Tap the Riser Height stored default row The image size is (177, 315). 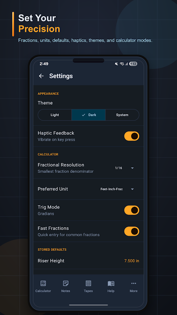coord(88,261)
